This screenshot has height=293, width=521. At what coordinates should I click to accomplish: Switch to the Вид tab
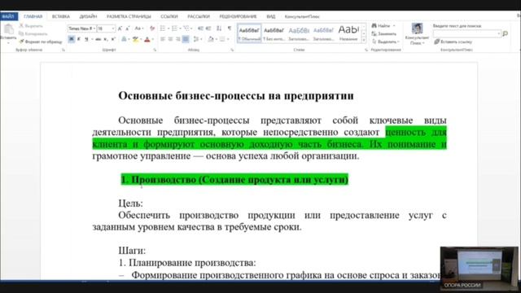click(x=271, y=16)
